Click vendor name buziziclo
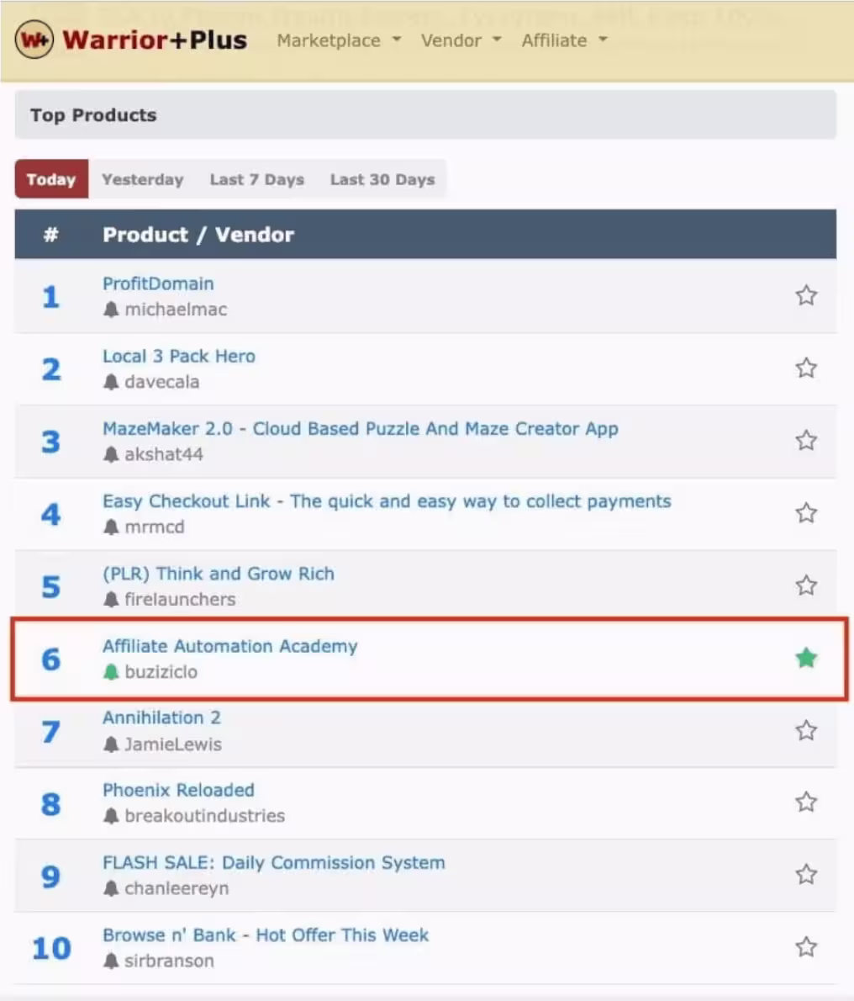854x1001 pixels. 161,671
